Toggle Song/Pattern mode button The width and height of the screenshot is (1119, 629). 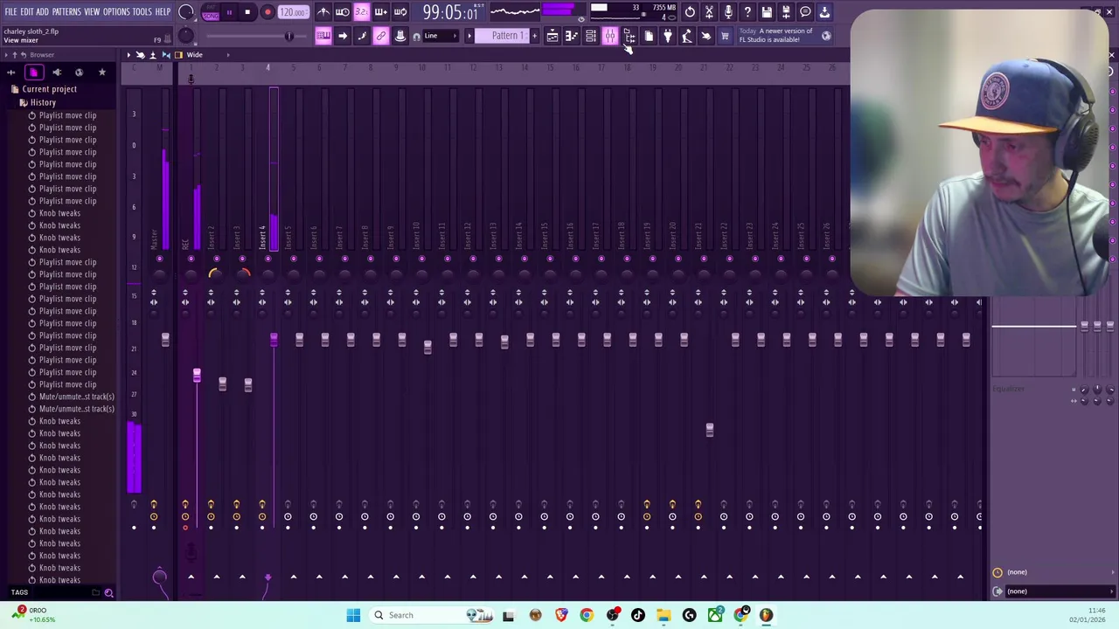click(x=211, y=12)
